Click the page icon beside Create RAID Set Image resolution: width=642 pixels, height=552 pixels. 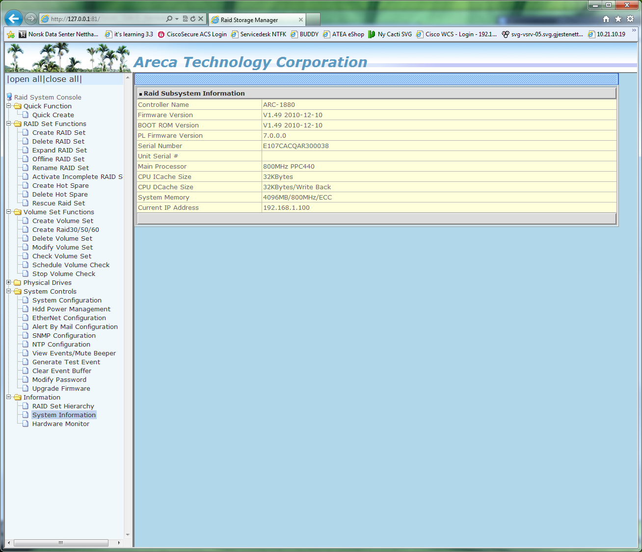(x=26, y=132)
